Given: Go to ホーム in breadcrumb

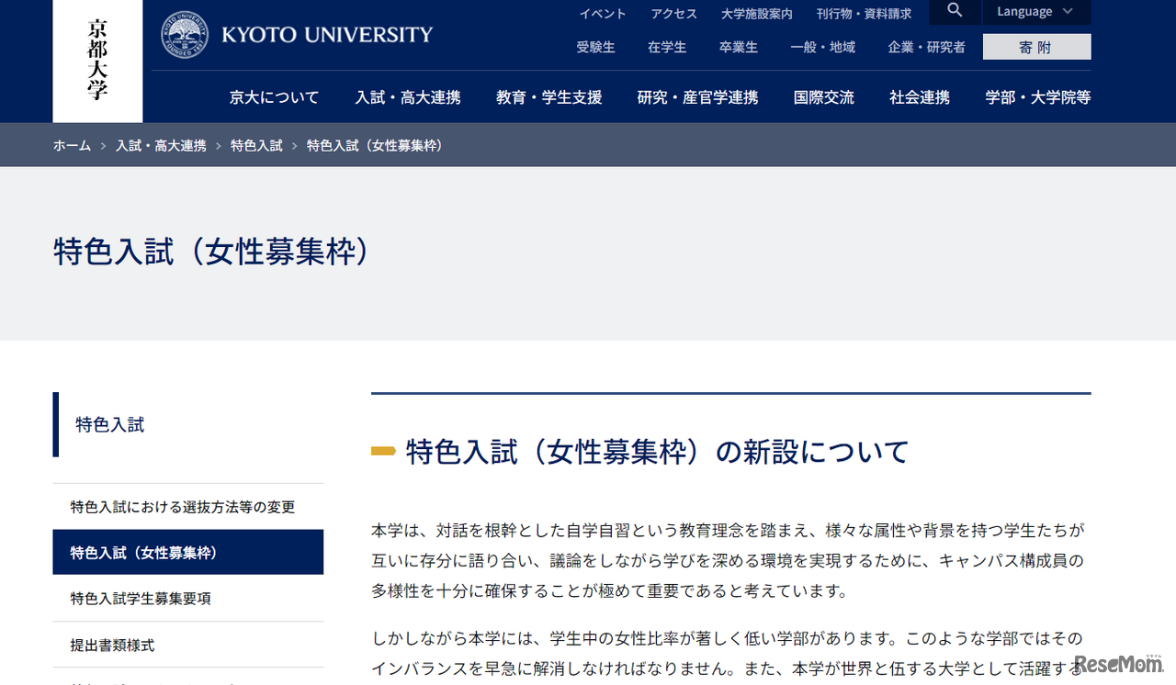Looking at the screenshot, I should [72, 146].
